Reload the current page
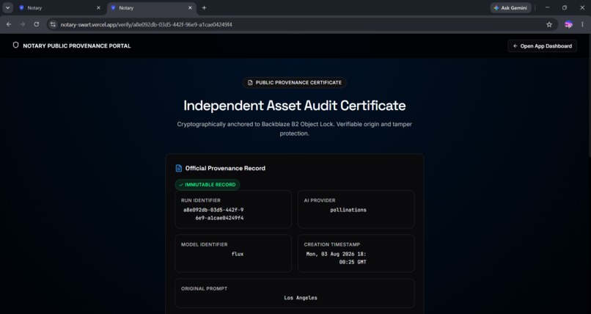Image resolution: width=591 pixels, height=314 pixels. (36, 24)
